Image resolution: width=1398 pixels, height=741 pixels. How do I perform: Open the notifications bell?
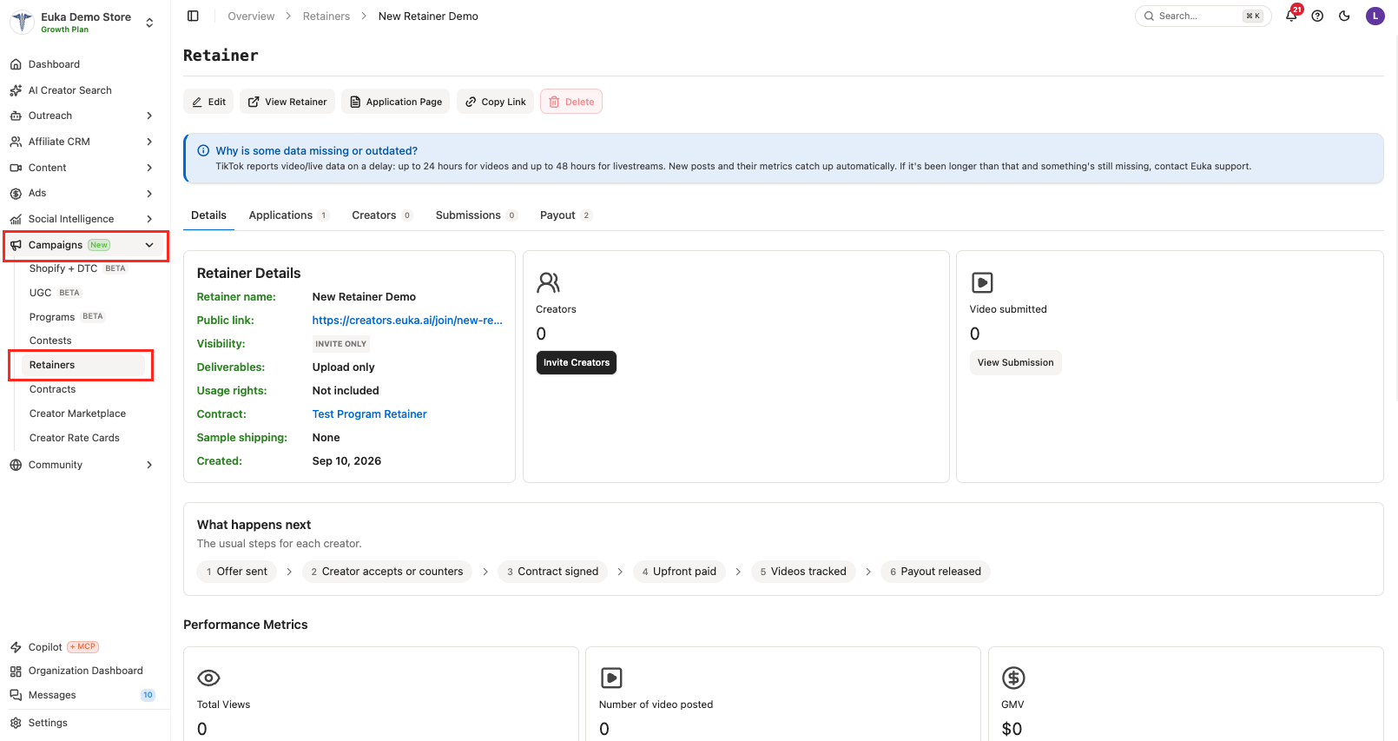point(1291,16)
